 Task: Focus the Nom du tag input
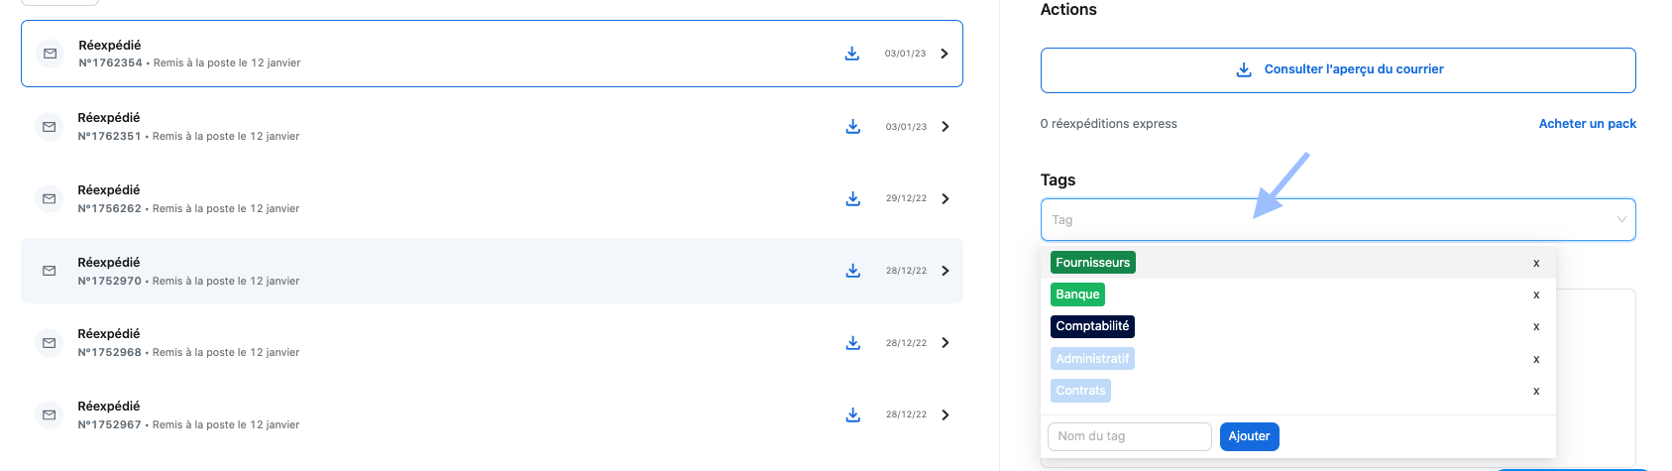1130,436
